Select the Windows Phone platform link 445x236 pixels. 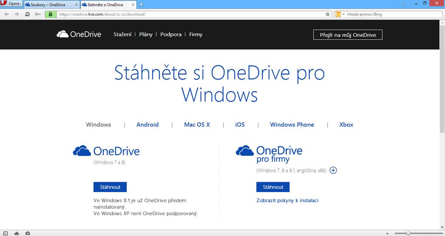coord(292,125)
